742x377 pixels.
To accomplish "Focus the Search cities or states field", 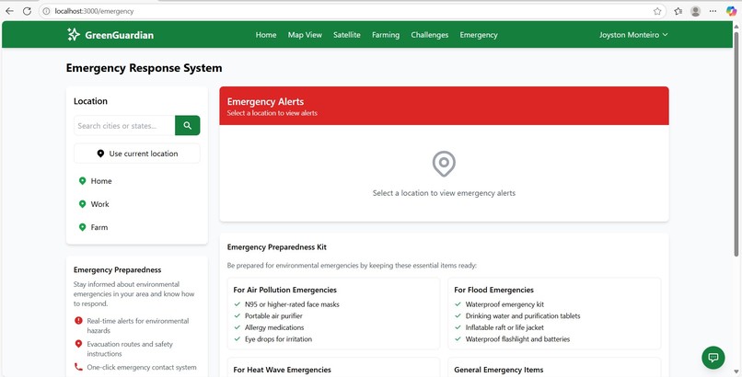I will tap(124, 125).
